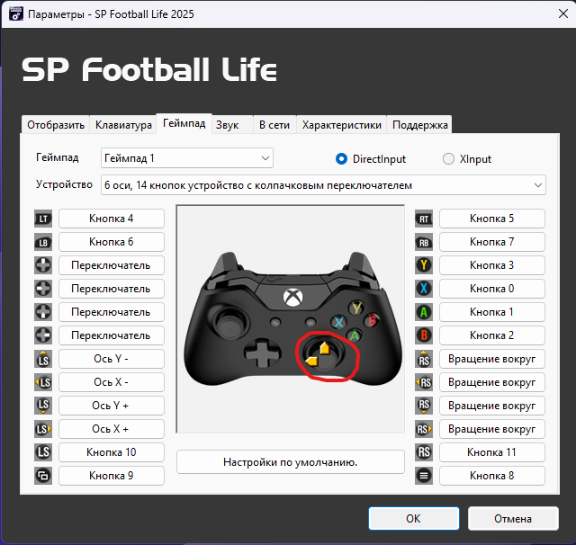Click the right stick left icon
The height and width of the screenshot is (545, 576).
[x=424, y=382]
